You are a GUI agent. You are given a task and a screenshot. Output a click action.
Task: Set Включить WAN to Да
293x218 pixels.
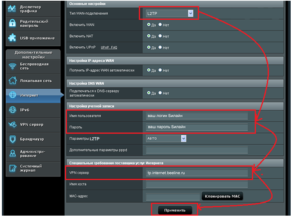[149, 25]
